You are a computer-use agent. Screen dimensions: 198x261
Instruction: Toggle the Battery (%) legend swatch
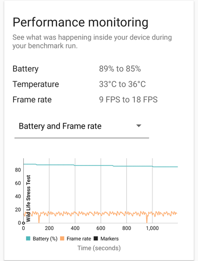(28, 239)
